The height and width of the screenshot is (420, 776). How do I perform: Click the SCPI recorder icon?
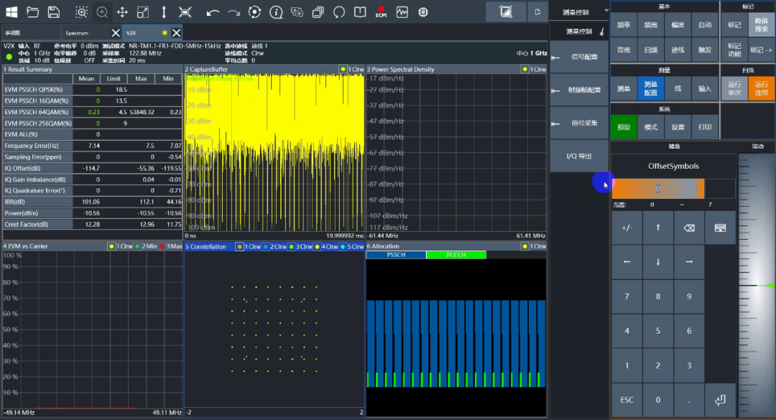[381, 12]
